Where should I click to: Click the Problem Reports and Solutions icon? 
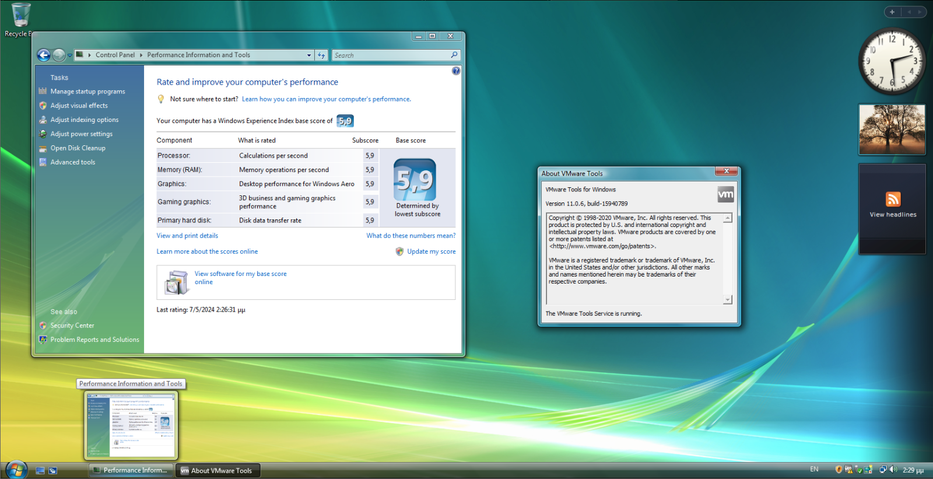pos(43,340)
